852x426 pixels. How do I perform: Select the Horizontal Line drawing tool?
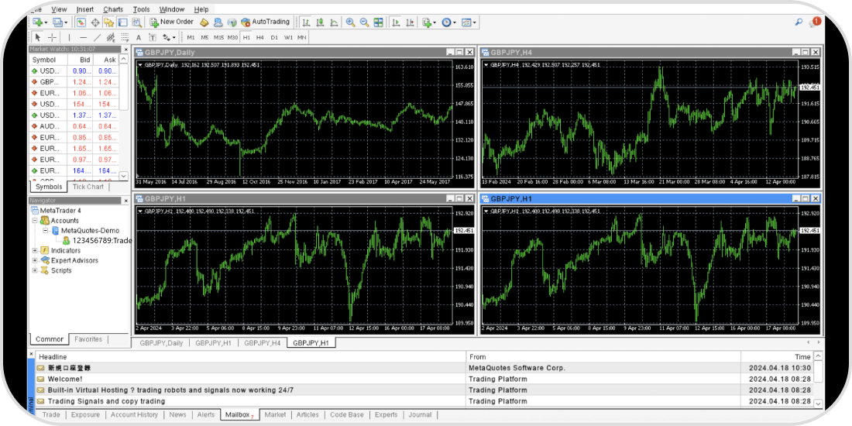[x=83, y=37]
